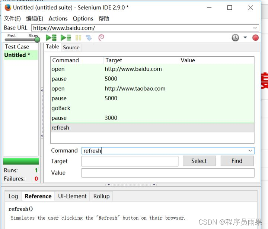Click the Select button
Viewport: 268px width, 229px height.
199,161
